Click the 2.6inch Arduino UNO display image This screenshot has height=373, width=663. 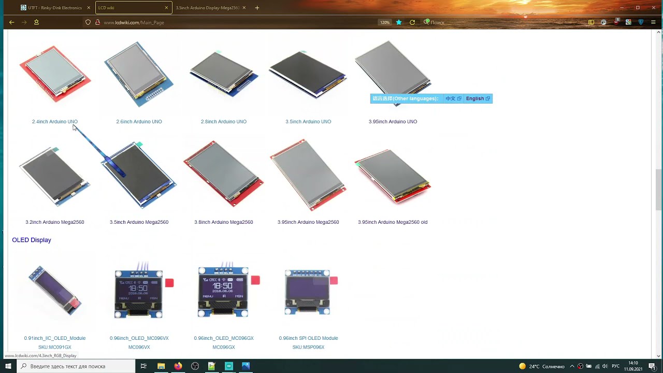pyautogui.click(x=139, y=74)
